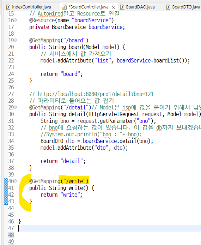Screen dimensions: 201x245
Task: Click the Autowired comment on line 15
Action: tap(74, 14)
